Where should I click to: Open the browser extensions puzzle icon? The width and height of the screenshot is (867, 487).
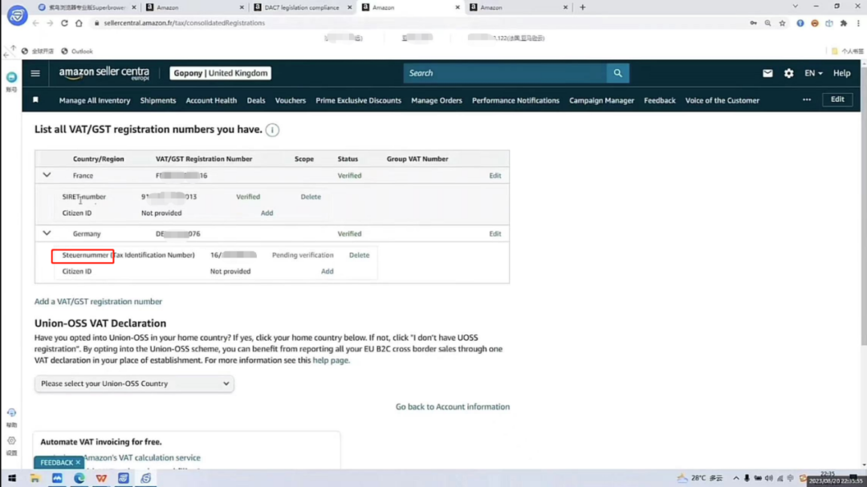(x=843, y=23)
